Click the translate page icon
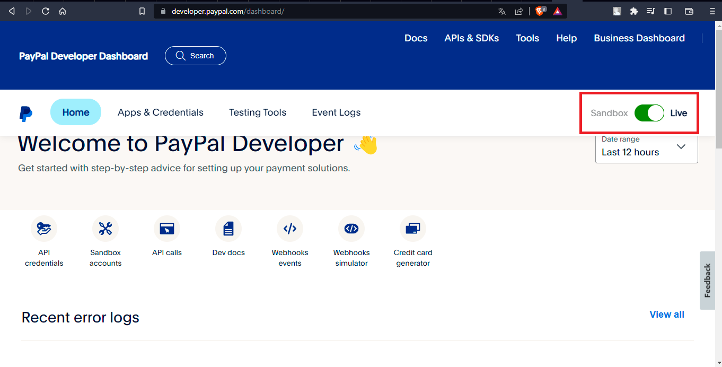722x367 pixels. click(x=502, y=11)
